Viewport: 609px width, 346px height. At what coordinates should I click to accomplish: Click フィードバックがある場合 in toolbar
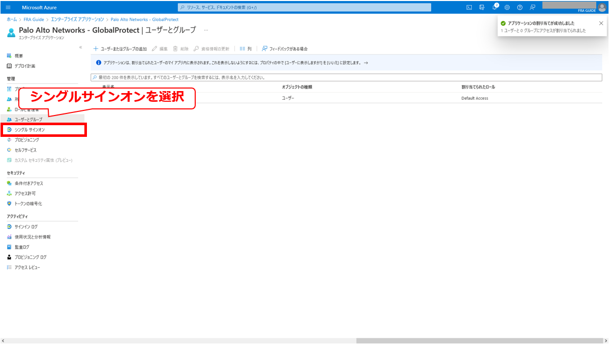coord(285,49)
